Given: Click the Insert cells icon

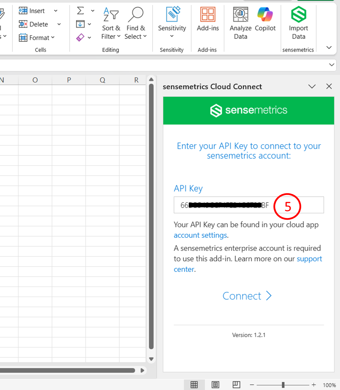Looking at the screenshot, I should pos(23,11).
